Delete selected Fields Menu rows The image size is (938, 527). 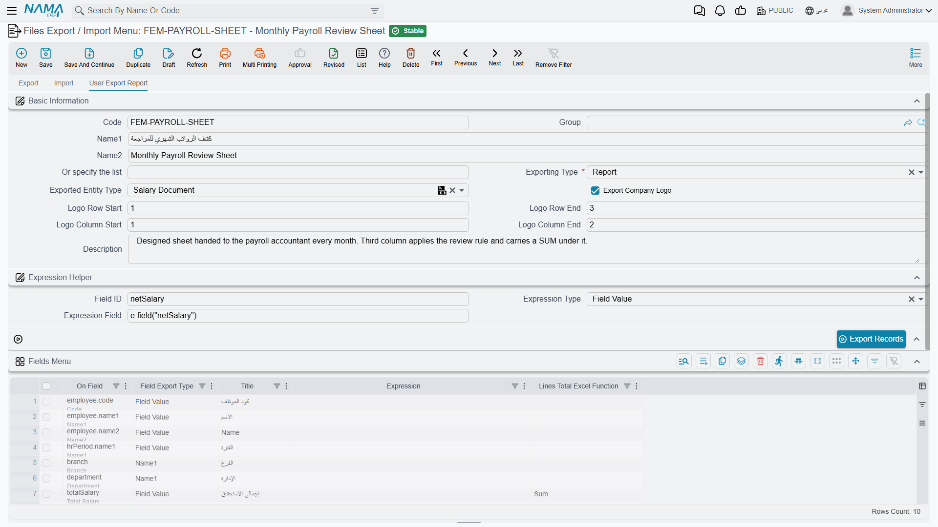(x=761, y=361)
